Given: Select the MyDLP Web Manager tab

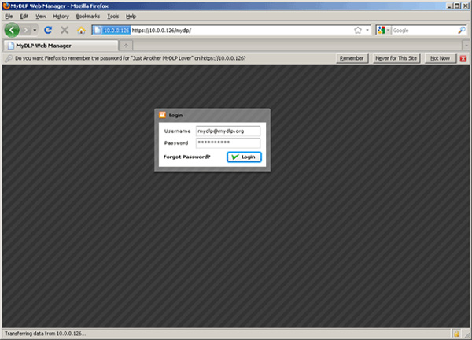Looking at the screenshot, I should pos(61,46).
